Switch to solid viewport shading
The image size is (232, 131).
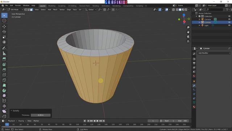click(180, 10)
